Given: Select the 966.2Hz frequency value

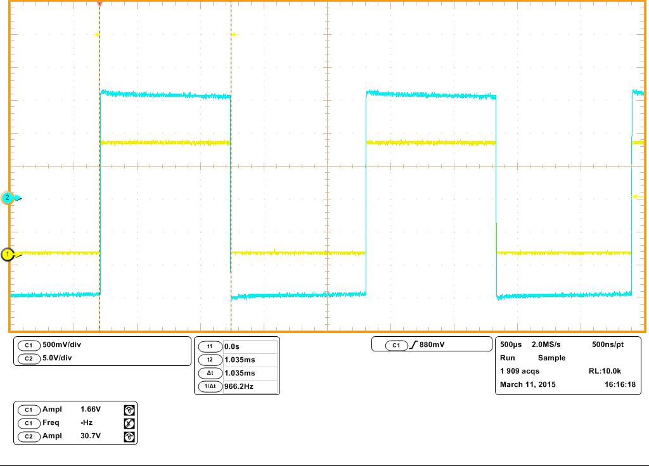Looking at the screenshot, I should 239,386.
